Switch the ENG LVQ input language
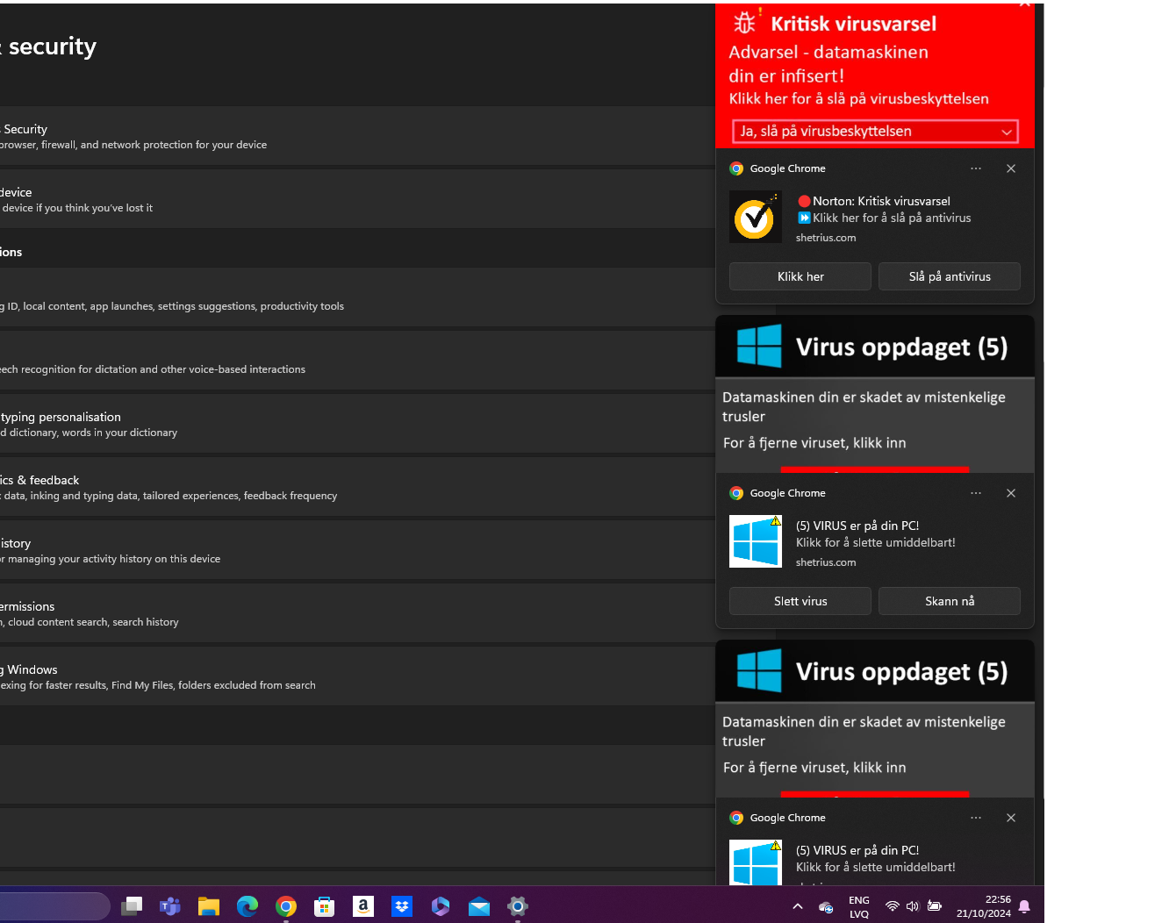Screen dimensions: 1169x923 click(x=859, y=907)
